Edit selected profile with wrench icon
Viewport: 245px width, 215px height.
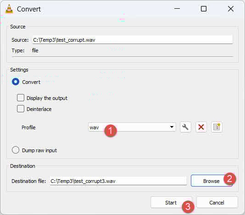coord(185,127)
